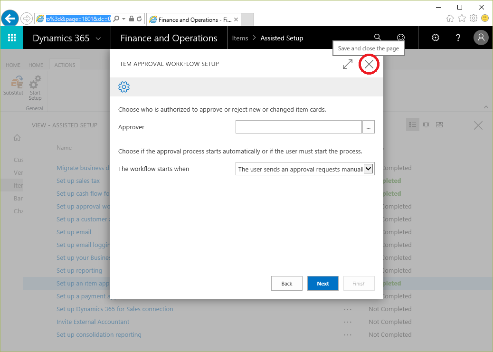
Task: Close the Assisted Setup page
Action: pos(478,125)
